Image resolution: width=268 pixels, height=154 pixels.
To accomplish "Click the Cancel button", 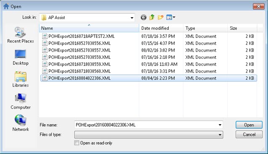I will [249, 134].
